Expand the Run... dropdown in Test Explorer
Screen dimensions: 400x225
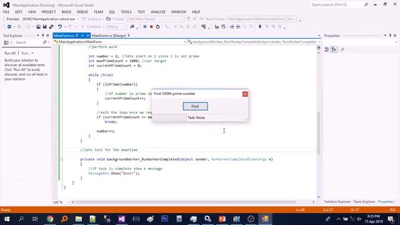point(32,53)
